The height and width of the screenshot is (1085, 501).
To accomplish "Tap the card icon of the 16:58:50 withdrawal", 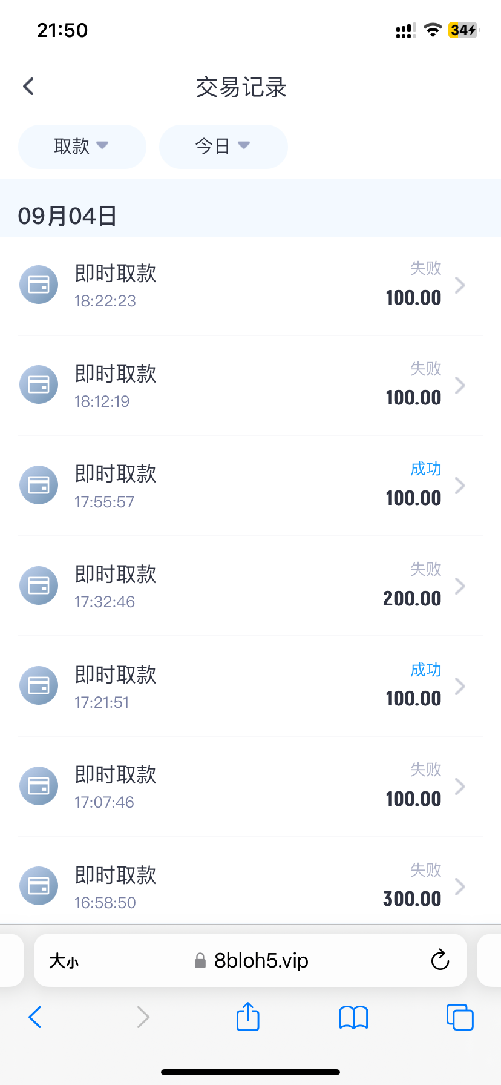I will 39,886.
